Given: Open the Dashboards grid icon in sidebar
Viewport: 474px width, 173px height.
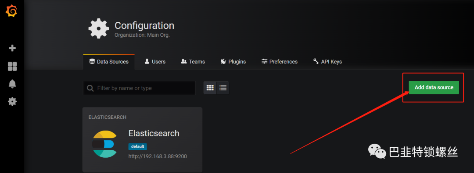Looking at the screenshot, I should pyautogui.click(x=12, y=66).
